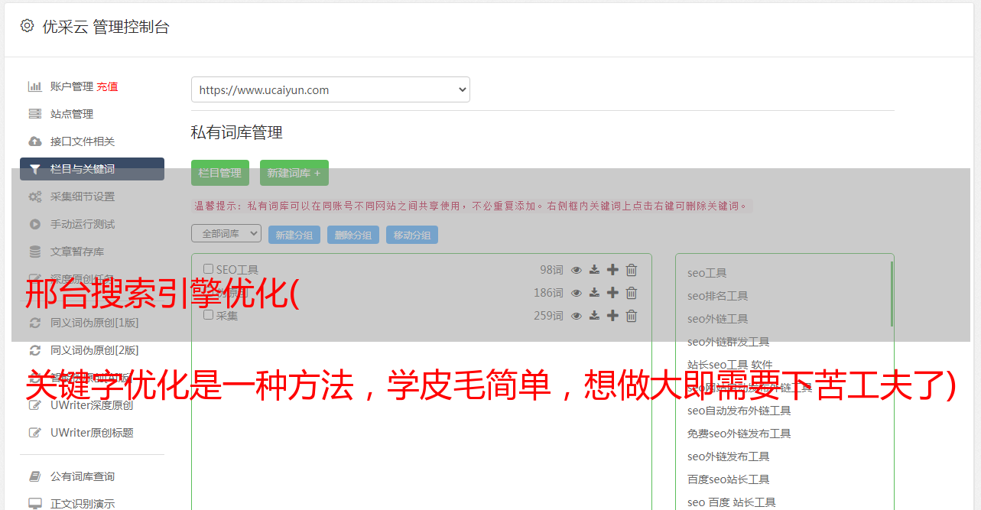This screenshot has height=510, width=981.
Task: Click the 移动分组 button
Action: tap(412, 235)
